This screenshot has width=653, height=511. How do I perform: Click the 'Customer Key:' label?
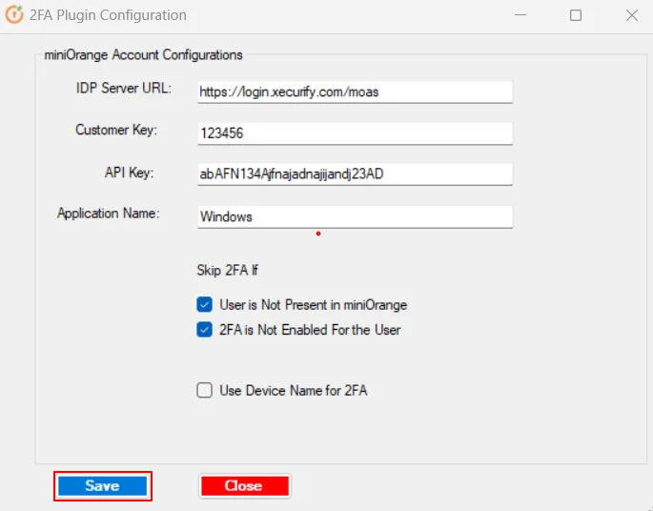pyautogui.click(x=116, y=130)
